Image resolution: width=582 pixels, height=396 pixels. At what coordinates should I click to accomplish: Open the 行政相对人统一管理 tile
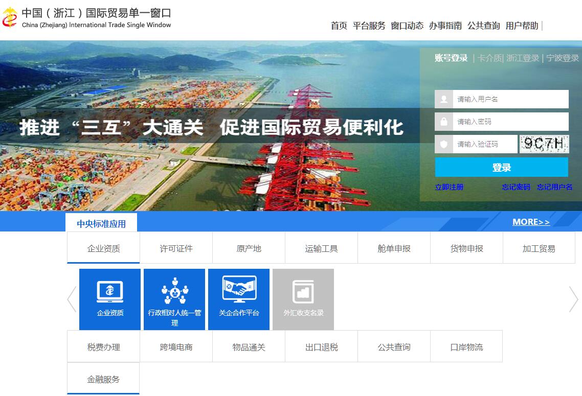coord(174,299)
